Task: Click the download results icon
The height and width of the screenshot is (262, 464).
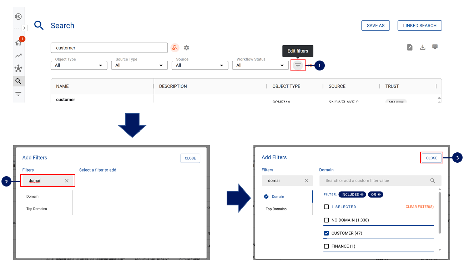Action: pos(423,47)
